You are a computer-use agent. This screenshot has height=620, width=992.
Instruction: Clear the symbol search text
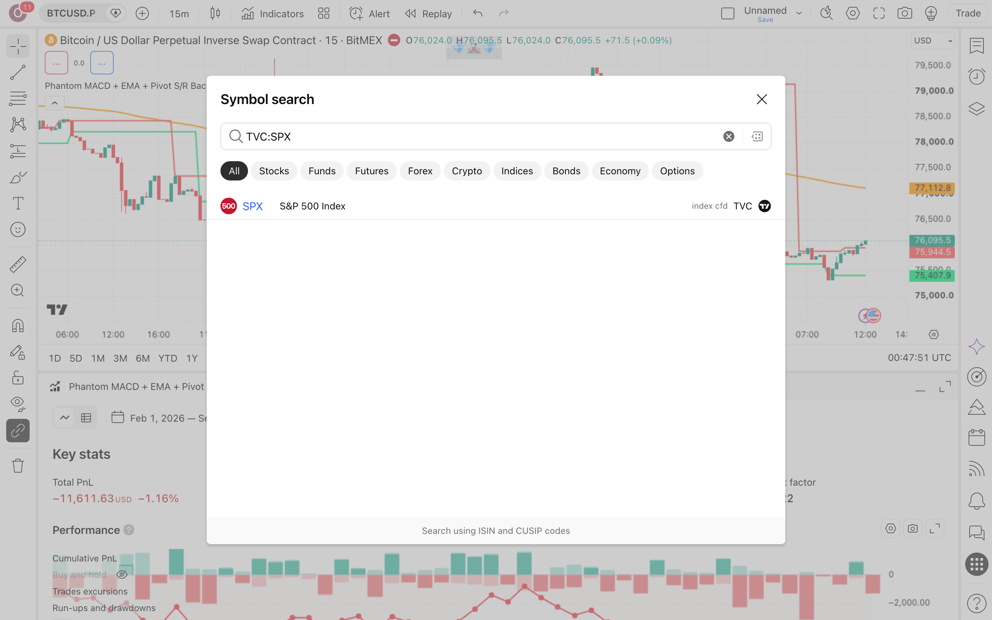pyautogui.click(x=728, y=136)
